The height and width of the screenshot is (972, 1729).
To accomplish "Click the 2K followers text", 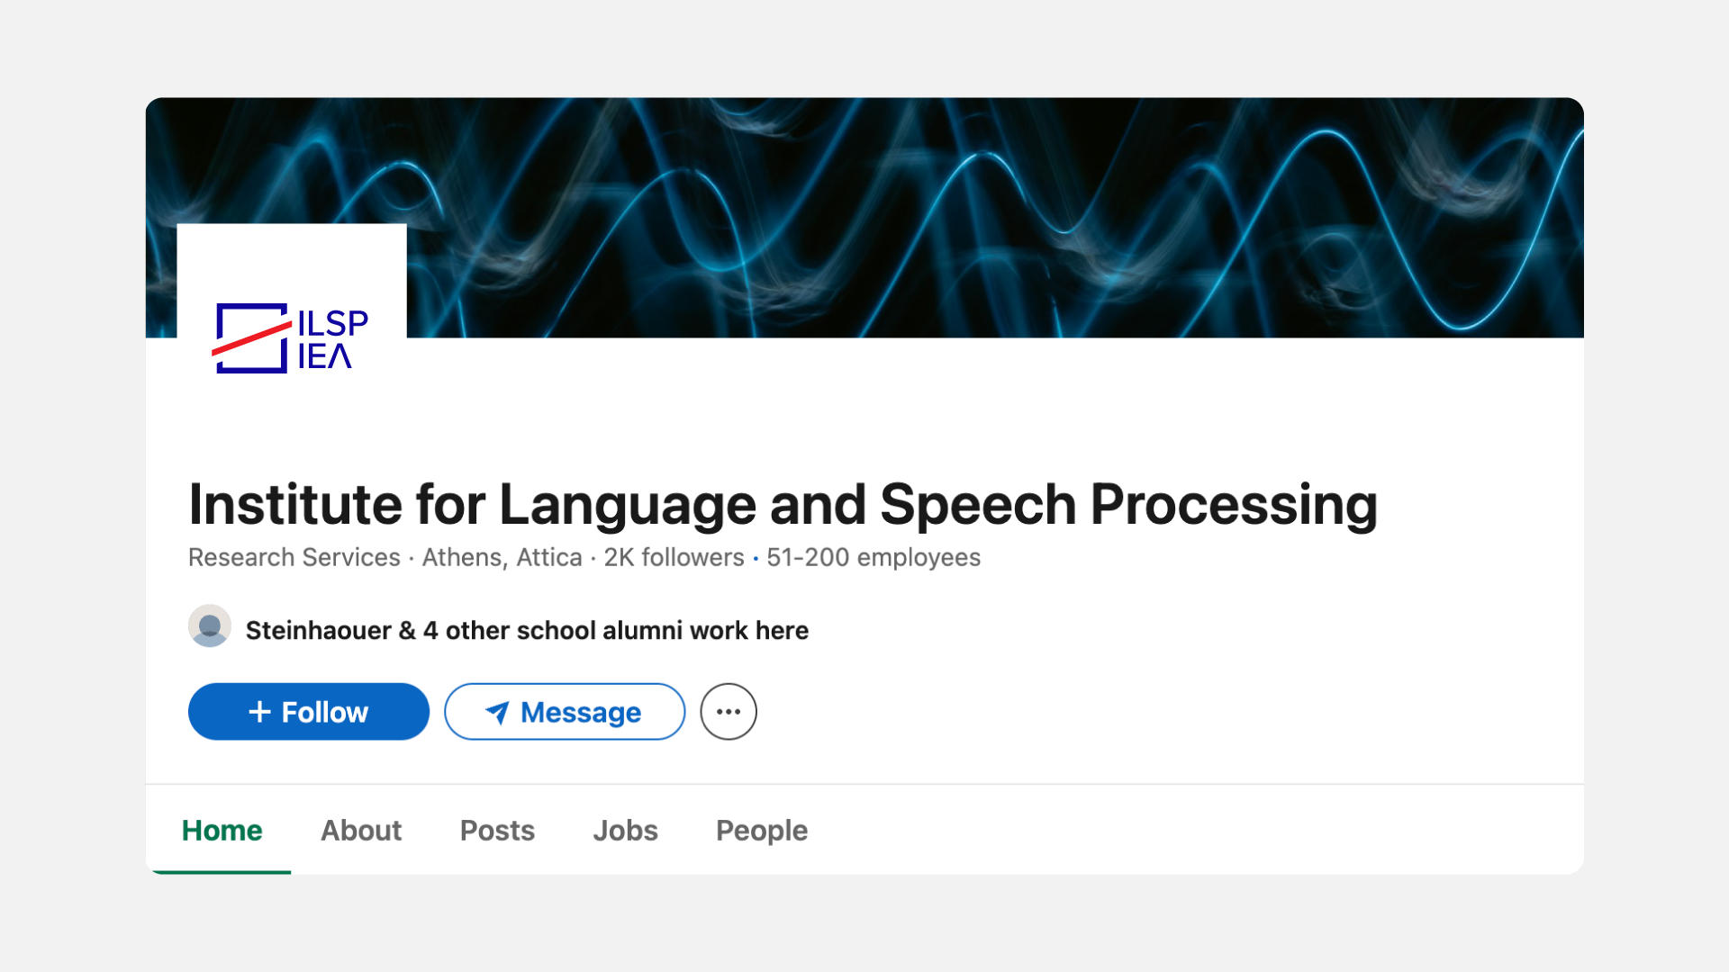I will point(674,558).
